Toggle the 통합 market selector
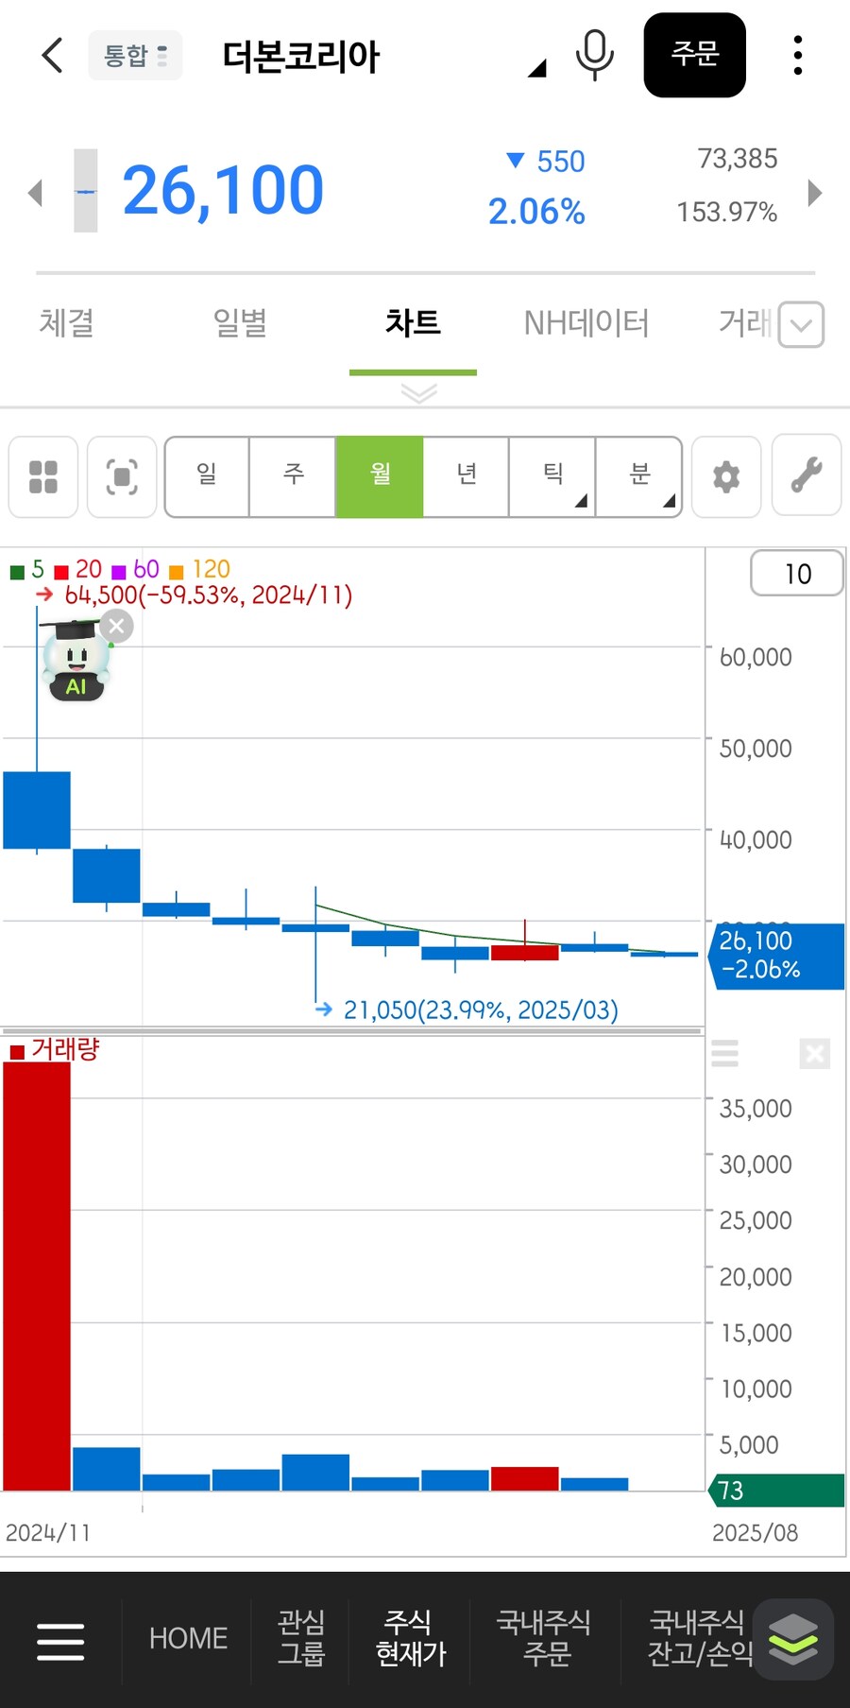Image resolution: width=850 pixels, height=1708 pixels. (135, 56)
